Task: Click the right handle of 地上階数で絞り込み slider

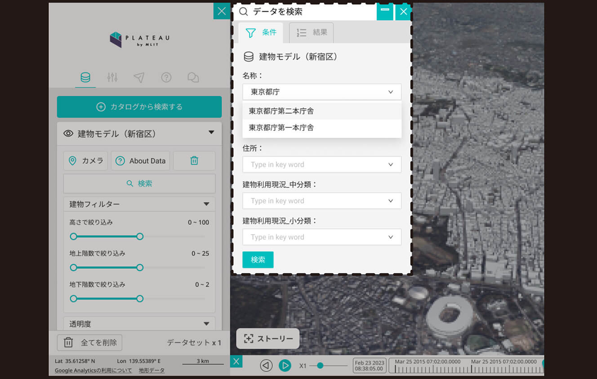Action: click(x=140, y=268)
